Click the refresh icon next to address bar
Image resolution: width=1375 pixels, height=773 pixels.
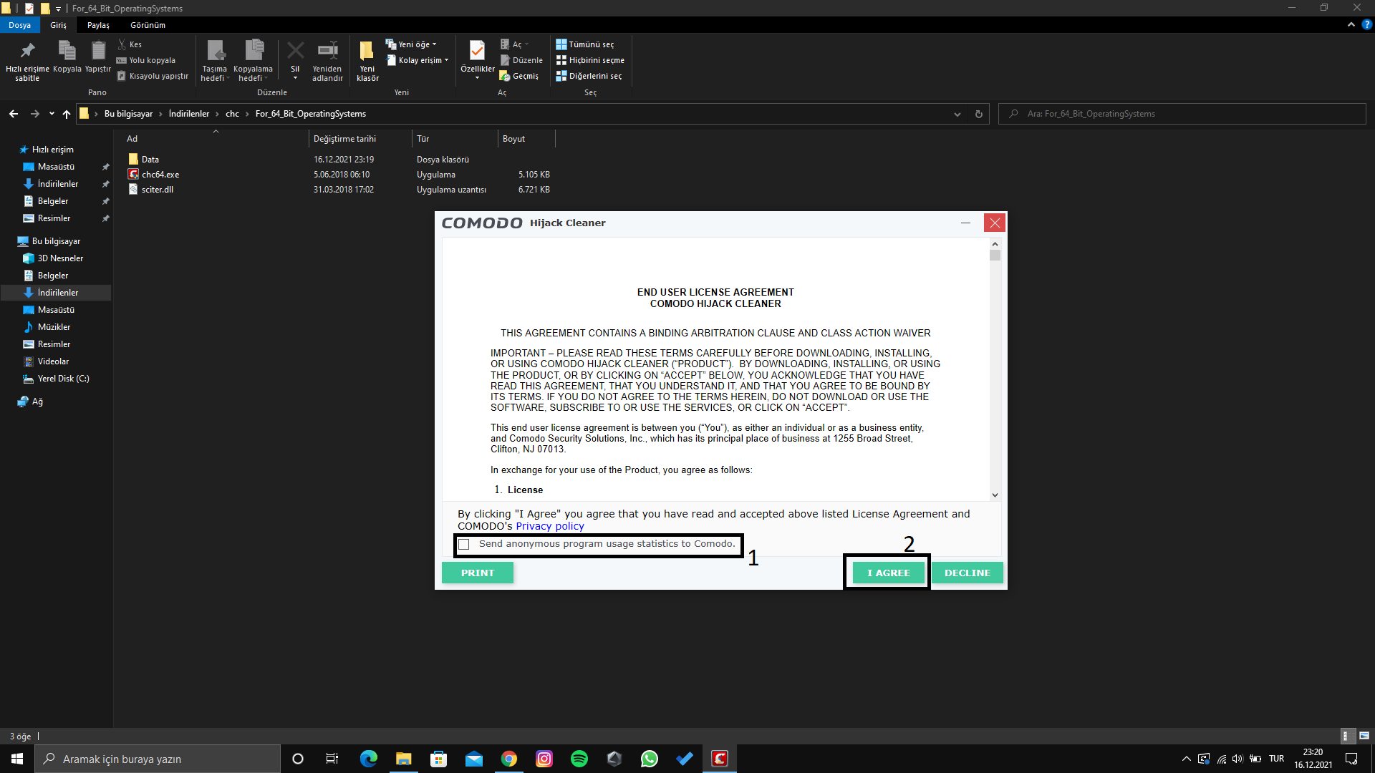pyautogui.click(x=978, y=114)
